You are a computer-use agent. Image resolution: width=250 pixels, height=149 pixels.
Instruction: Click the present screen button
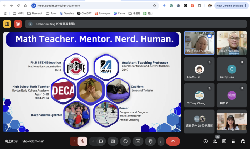(138, 141)
